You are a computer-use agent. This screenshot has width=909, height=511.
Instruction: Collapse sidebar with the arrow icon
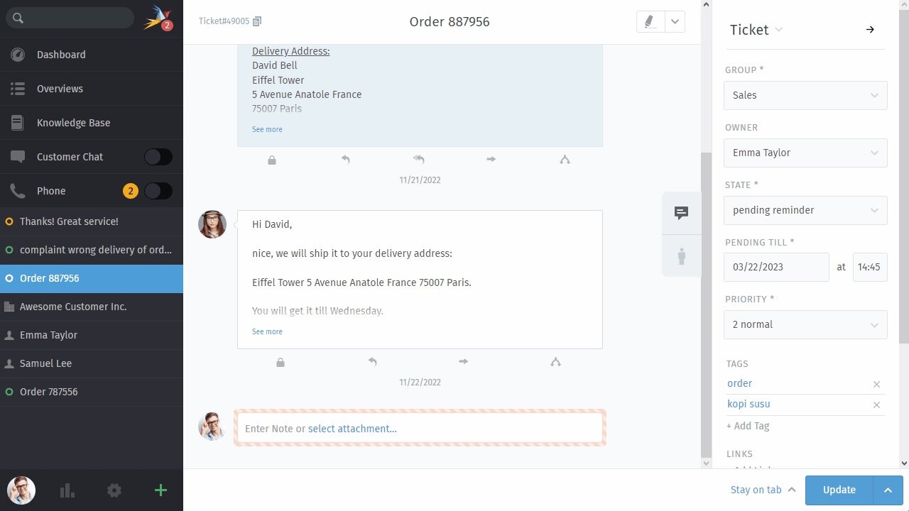coord(870,30)
